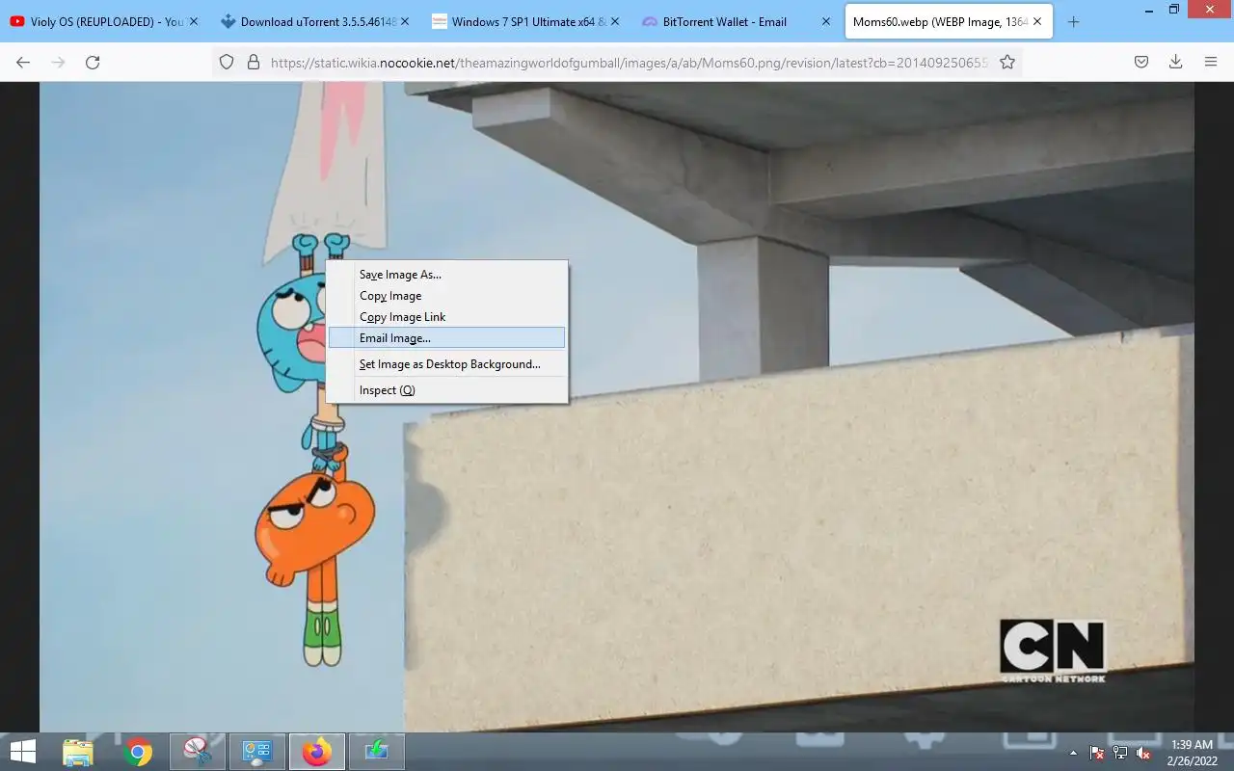The height and width of the screenshot is (771, 1234).
Task: Select Set Image as Desktop Background
Action: click(446, 364)
